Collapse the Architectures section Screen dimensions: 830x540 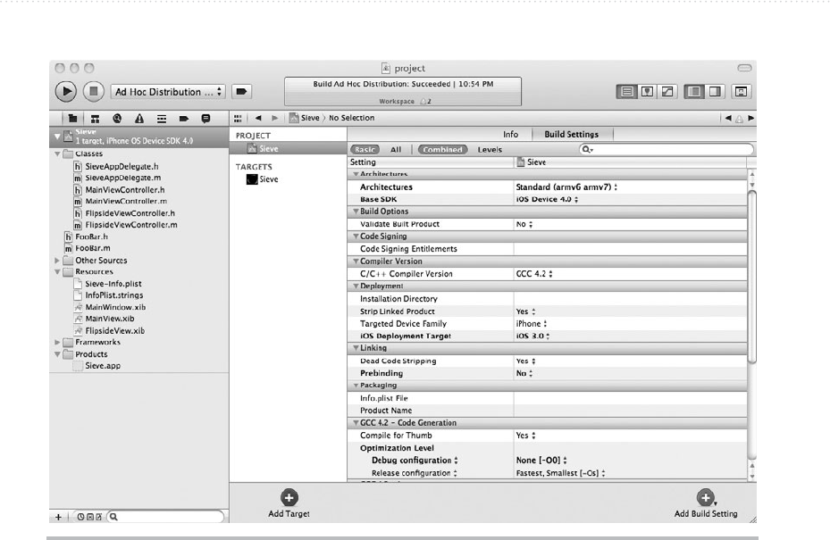tap(356, 174)
